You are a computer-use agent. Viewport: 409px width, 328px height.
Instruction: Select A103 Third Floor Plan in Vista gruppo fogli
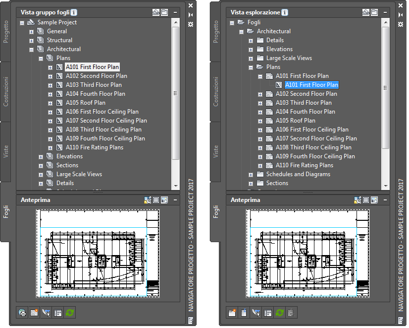pyautogui.click(x=94, y=85)
